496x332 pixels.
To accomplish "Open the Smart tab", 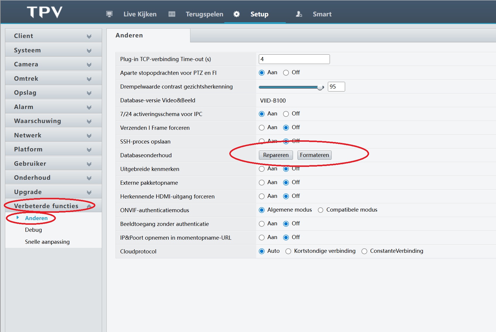I will [322, 14].
